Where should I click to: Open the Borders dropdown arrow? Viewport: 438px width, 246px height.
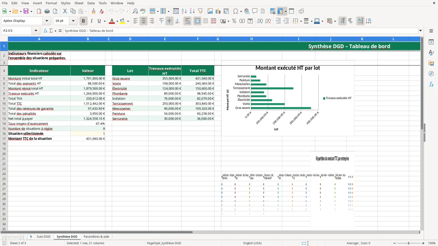coord(300,21)
